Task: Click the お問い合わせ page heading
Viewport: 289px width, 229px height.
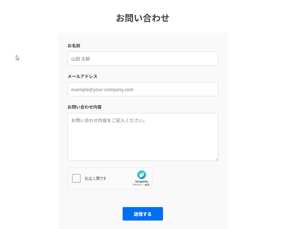Action: (143, 18)
